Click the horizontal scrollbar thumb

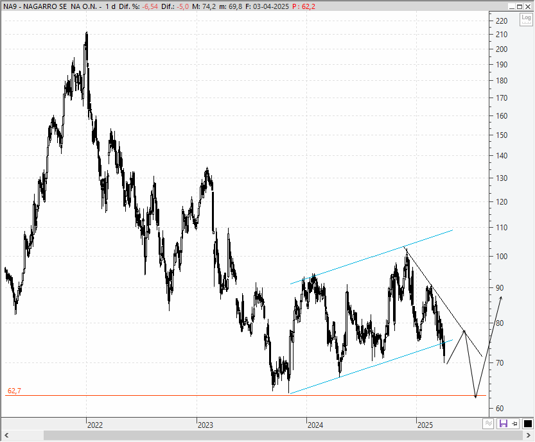click(x=283, y=435)
